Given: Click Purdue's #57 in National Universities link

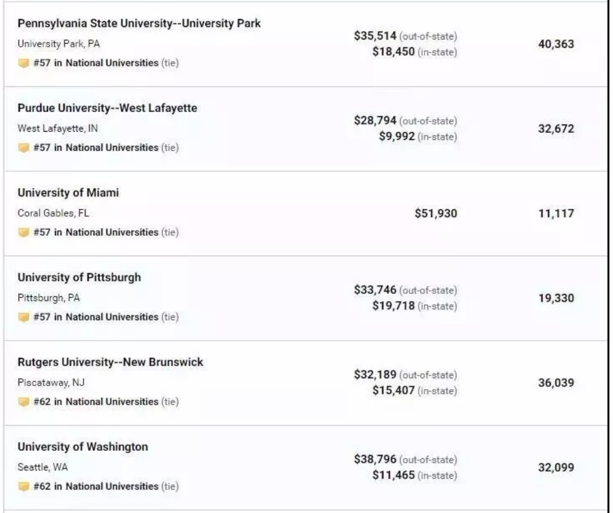Looking at the screenshot, I should 96,148.
